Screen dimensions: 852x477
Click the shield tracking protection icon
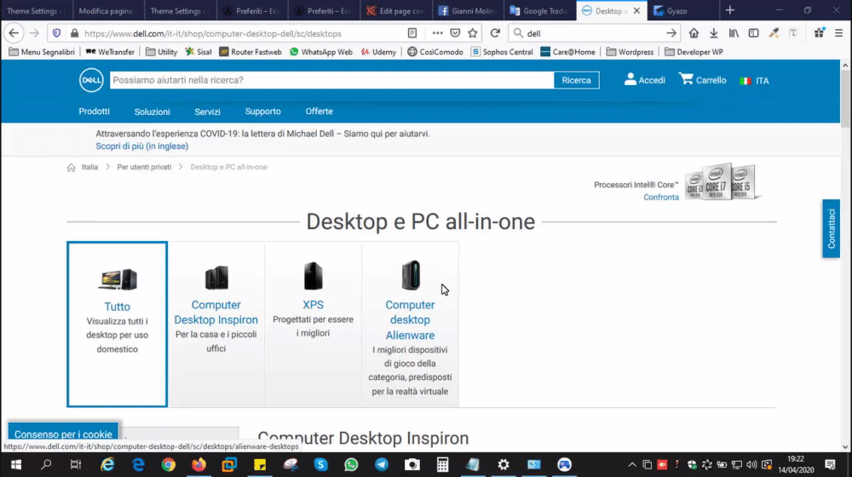(x=56, y=33)
